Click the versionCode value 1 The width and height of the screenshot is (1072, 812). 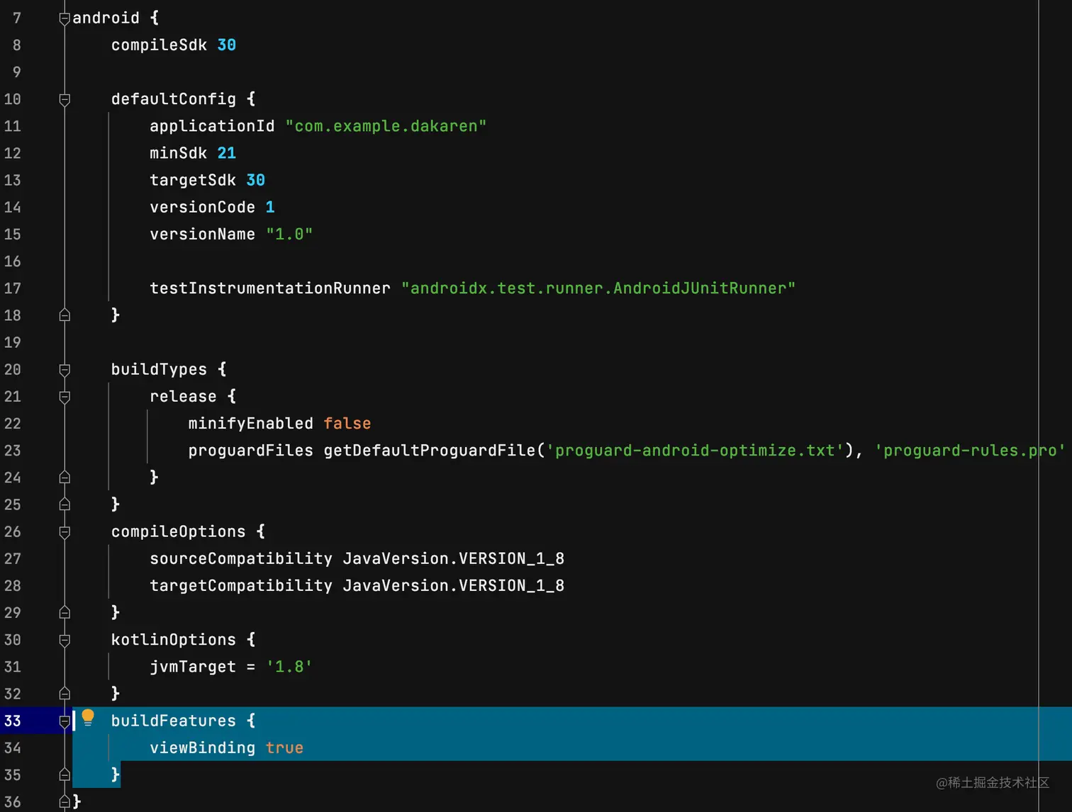coord(270,207)
